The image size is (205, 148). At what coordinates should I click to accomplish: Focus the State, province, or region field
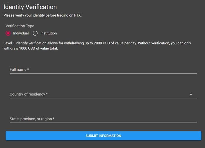point(103,119)
